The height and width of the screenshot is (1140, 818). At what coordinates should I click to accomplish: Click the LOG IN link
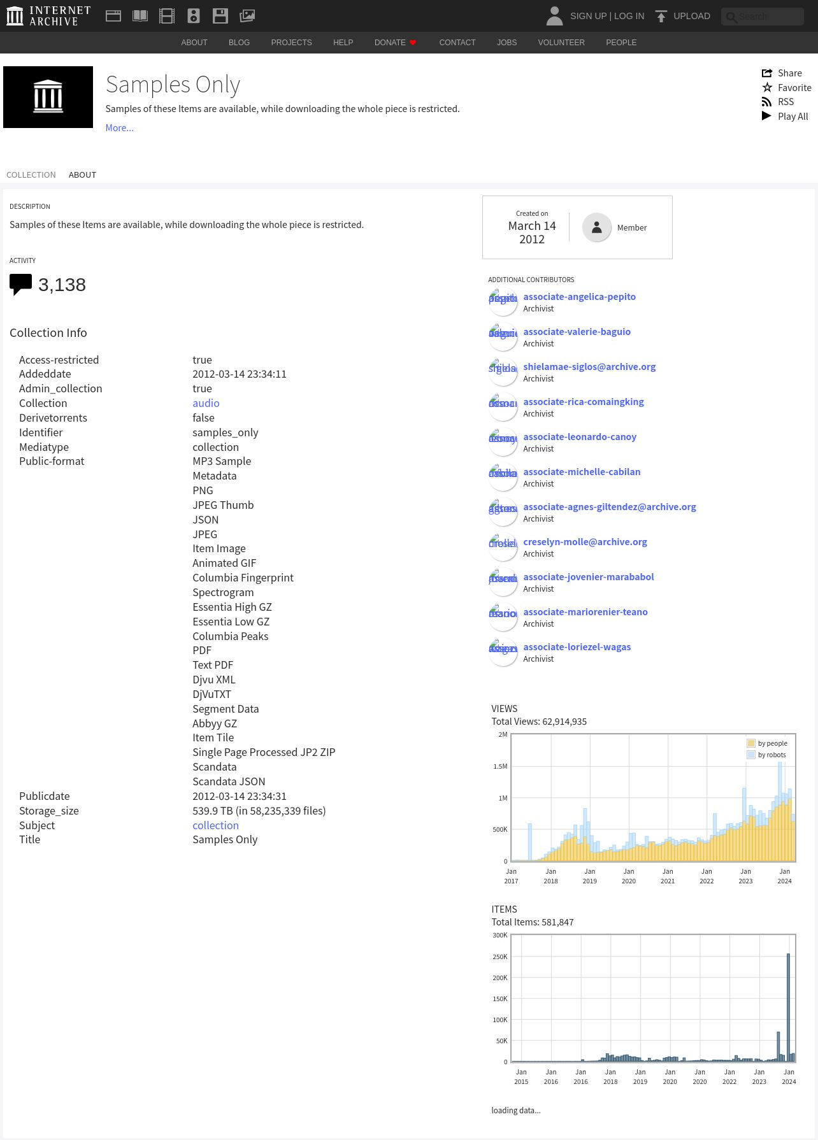pyautogui.click(x=629, y=16)
